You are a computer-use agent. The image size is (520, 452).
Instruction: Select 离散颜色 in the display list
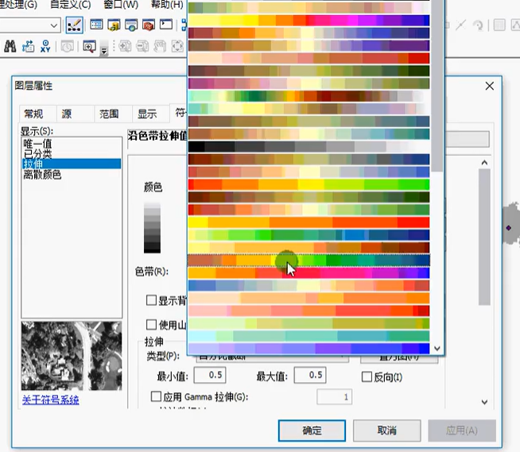(42, 174)
